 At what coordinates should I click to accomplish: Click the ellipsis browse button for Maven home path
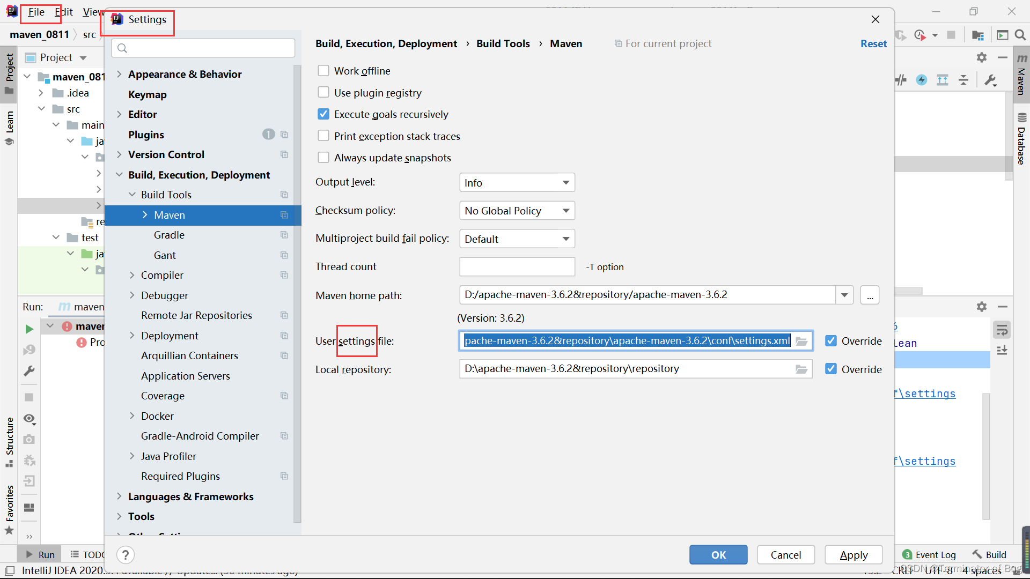pyautogui.click(x=870, y=295)
